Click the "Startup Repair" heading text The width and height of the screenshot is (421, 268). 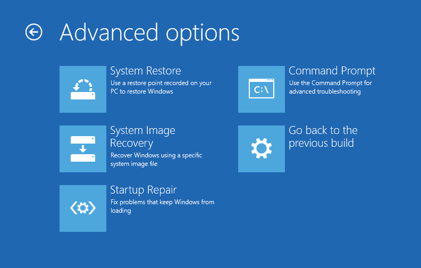point(144,190)
